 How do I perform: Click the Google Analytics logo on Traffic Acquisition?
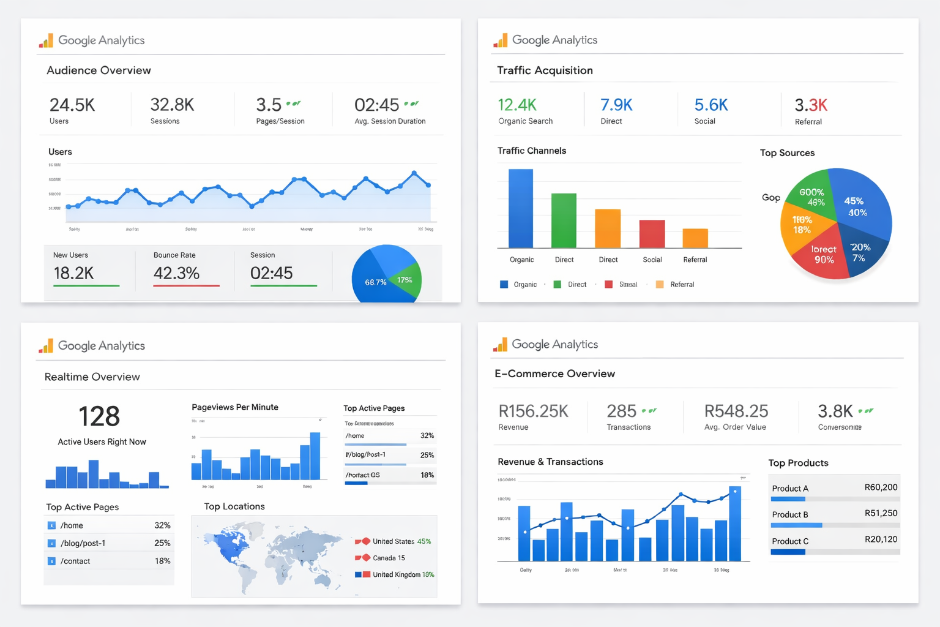pos(545,39)
